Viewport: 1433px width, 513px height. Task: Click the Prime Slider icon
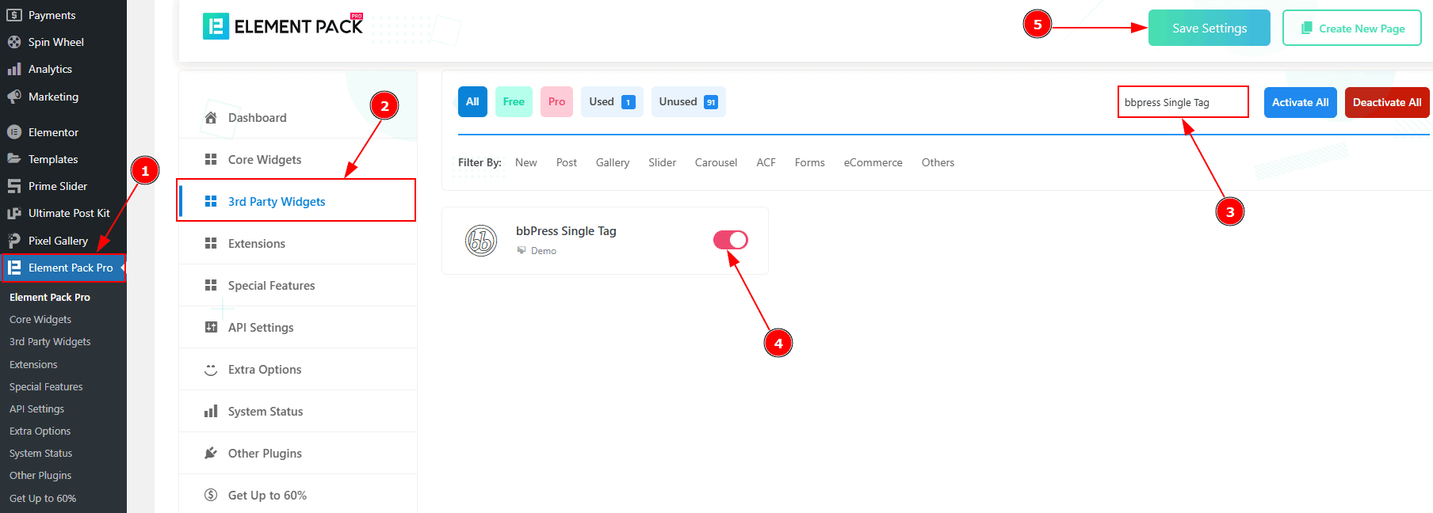(14, 186)
